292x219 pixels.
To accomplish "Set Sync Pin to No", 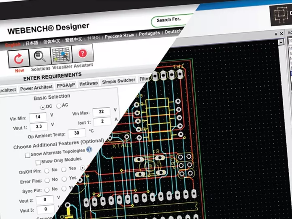I will click(x=47, y=190).
